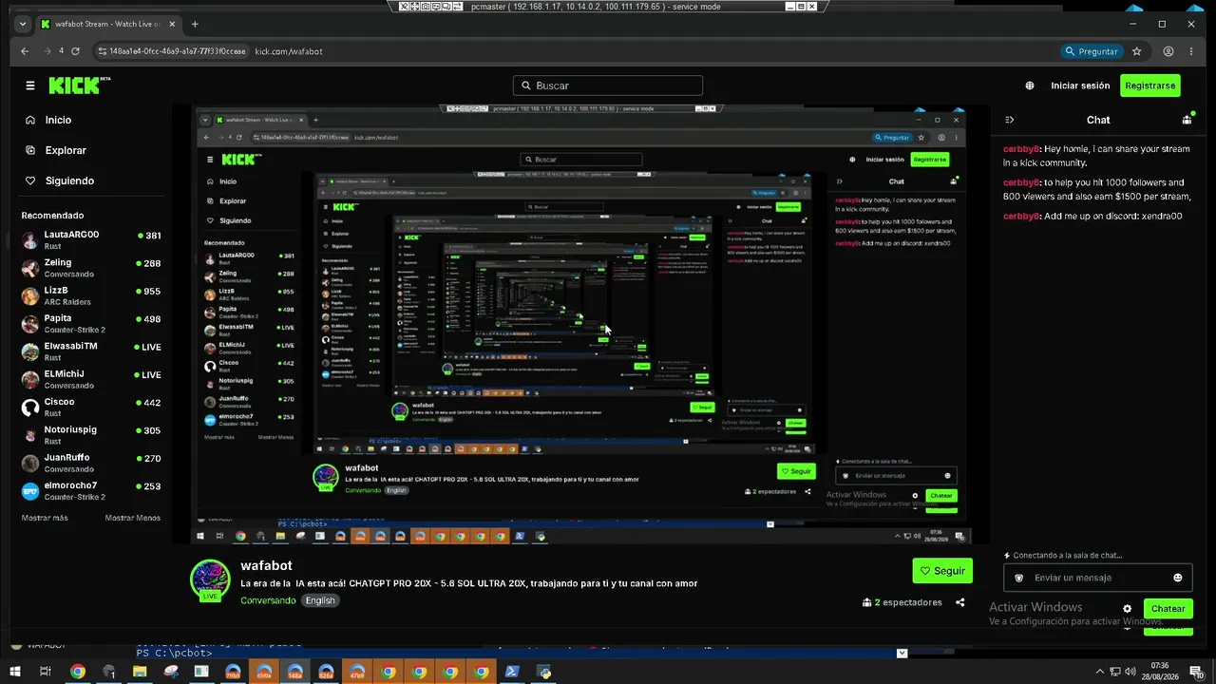The height and width of the screenshot is (684, 1216).
Task: Open the emoji picker in chat
Action: coord(1178,578)
